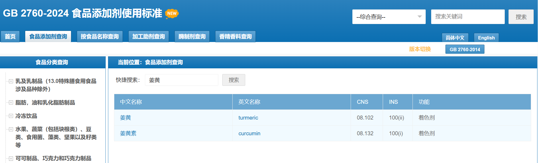Expand the 可可制品、巧克力 category node
This screenshot has width=538, height=163.
pyautogui.click(x=11, y=158)
